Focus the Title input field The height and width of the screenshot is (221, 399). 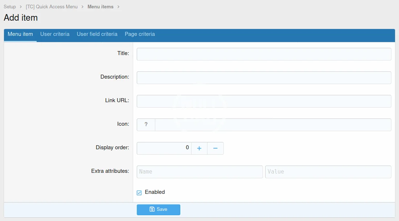point(264,54)
